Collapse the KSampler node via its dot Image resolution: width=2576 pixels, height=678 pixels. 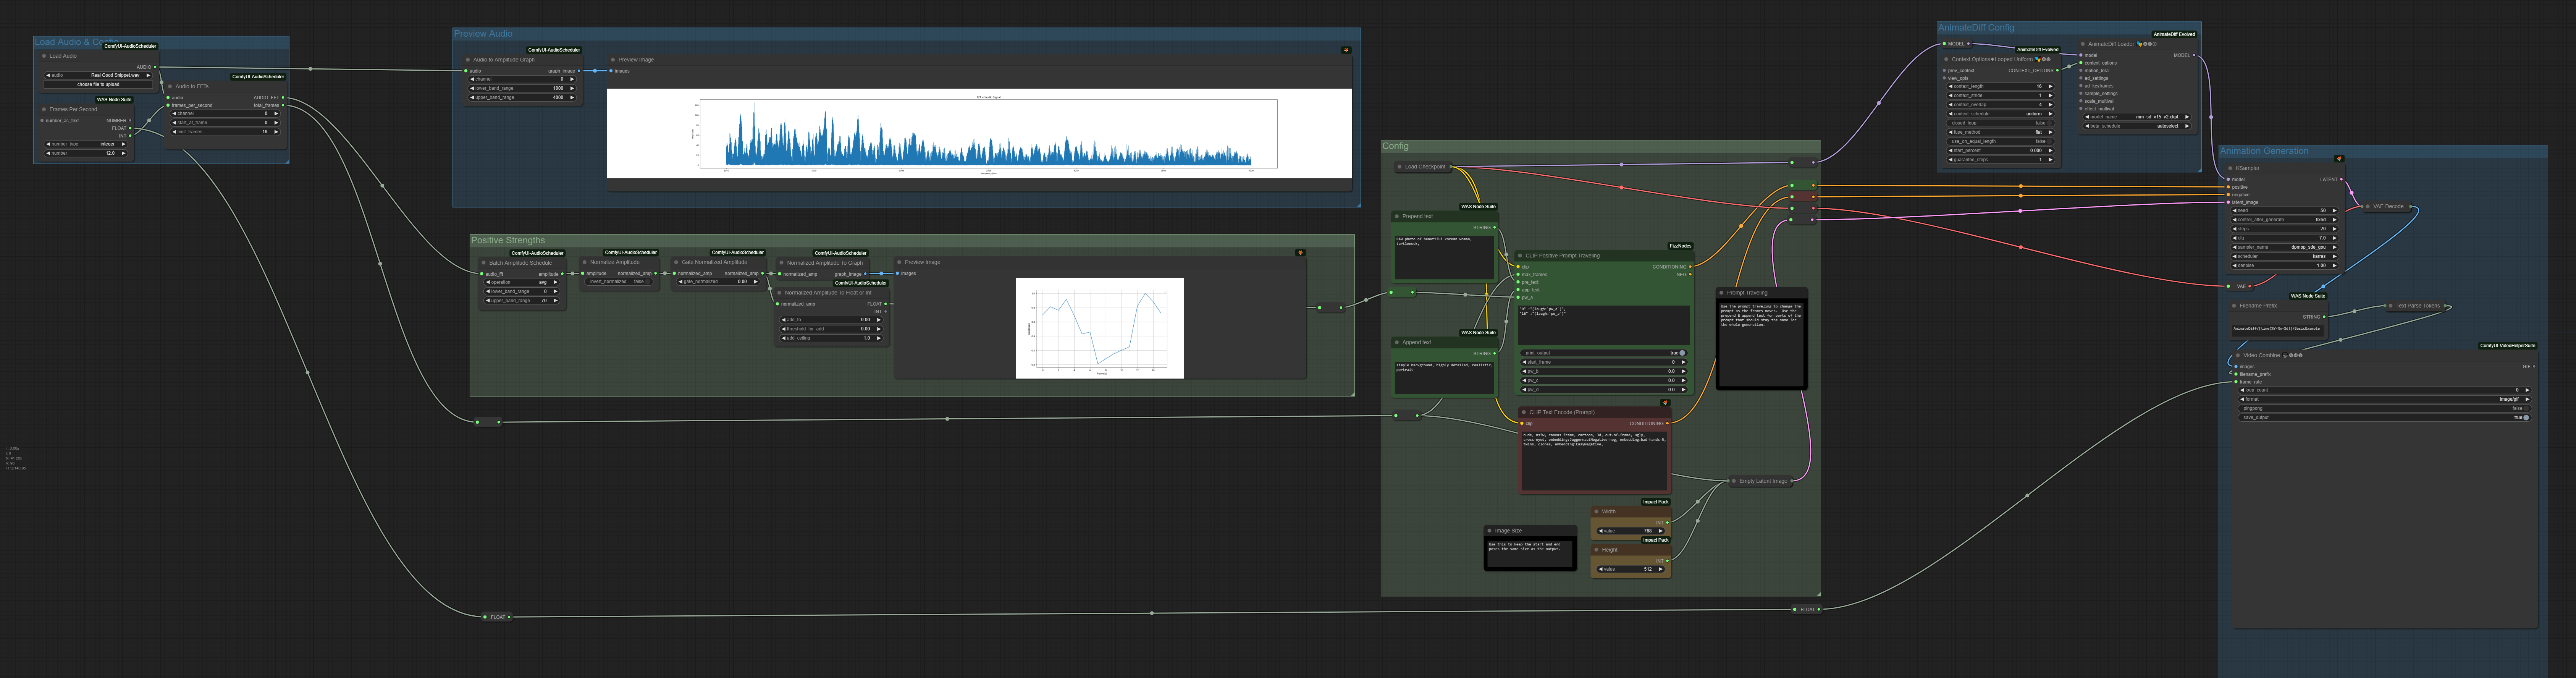point(2230,168)
